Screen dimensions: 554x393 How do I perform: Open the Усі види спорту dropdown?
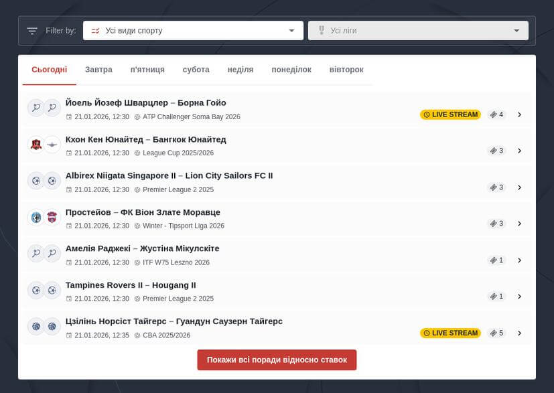(x=193, y=31)
